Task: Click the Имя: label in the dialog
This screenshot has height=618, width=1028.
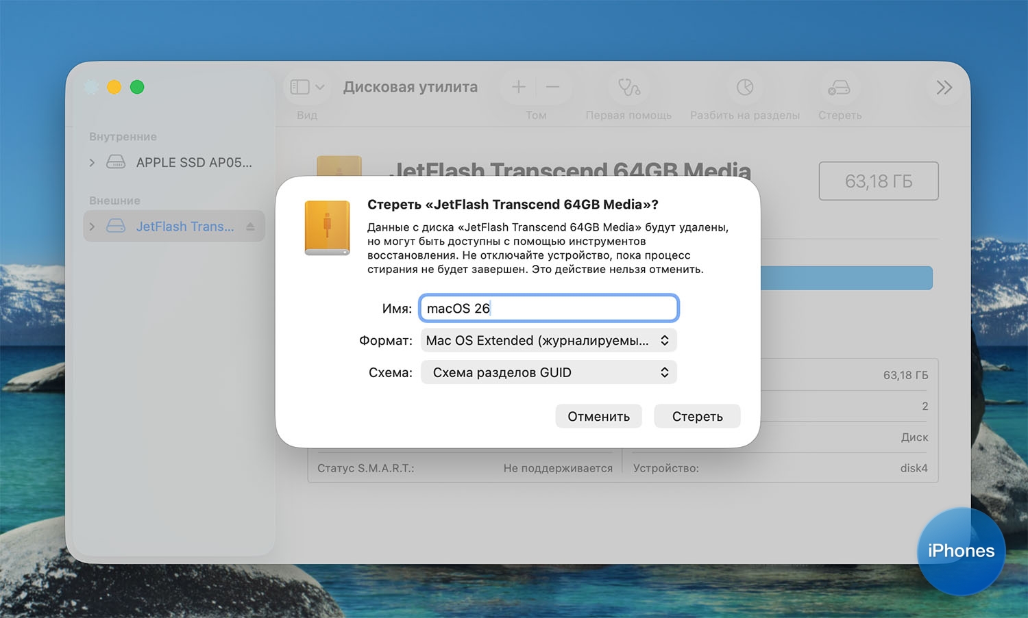Action: (x=397, y=309)
